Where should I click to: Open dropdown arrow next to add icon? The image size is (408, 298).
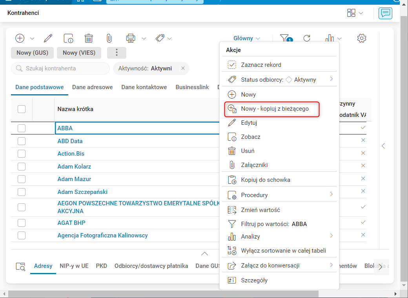[x=32, y=38]
